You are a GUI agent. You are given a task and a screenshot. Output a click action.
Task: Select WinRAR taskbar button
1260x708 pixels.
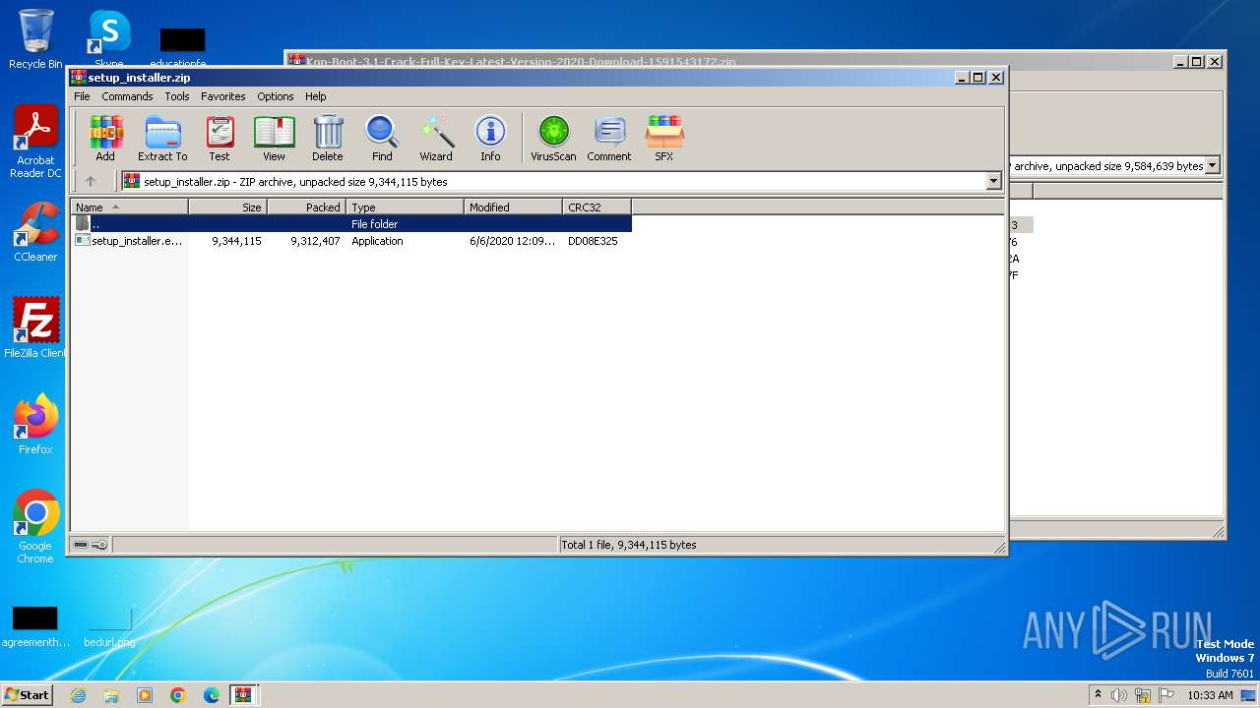(243, 695)
